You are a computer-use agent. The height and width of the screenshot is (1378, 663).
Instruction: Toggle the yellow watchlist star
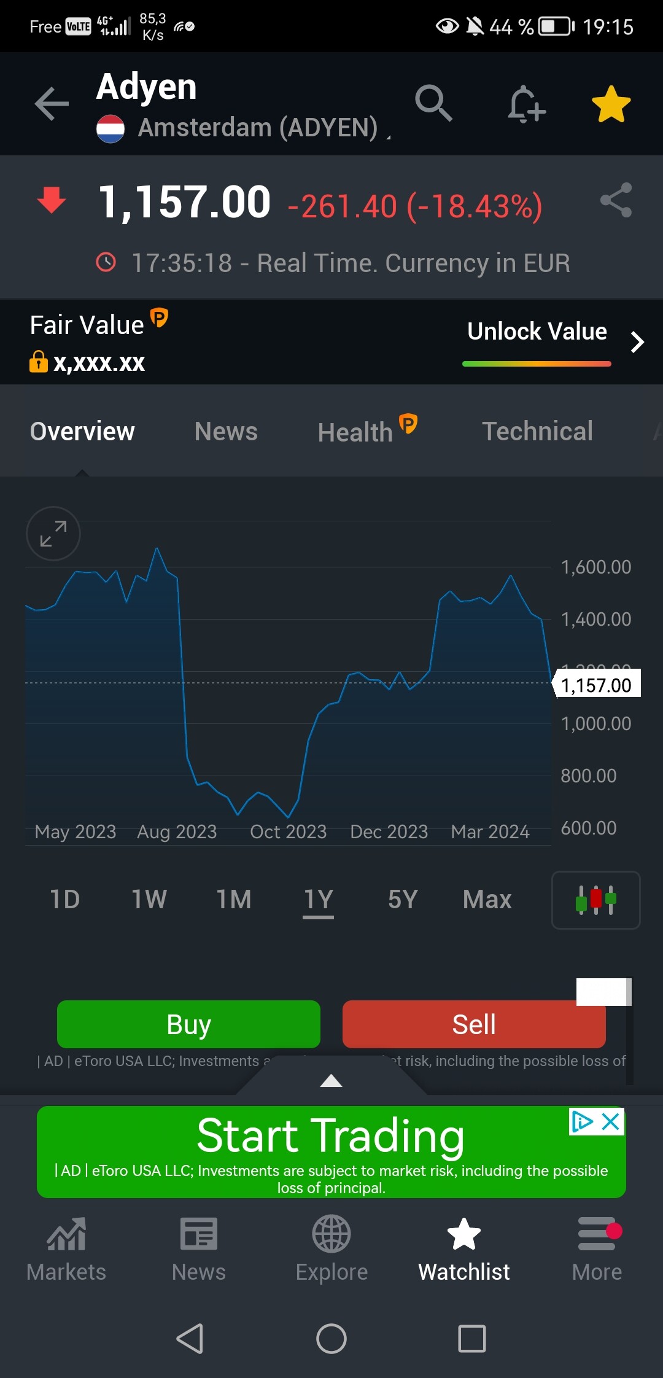click(x=611, y=104)
